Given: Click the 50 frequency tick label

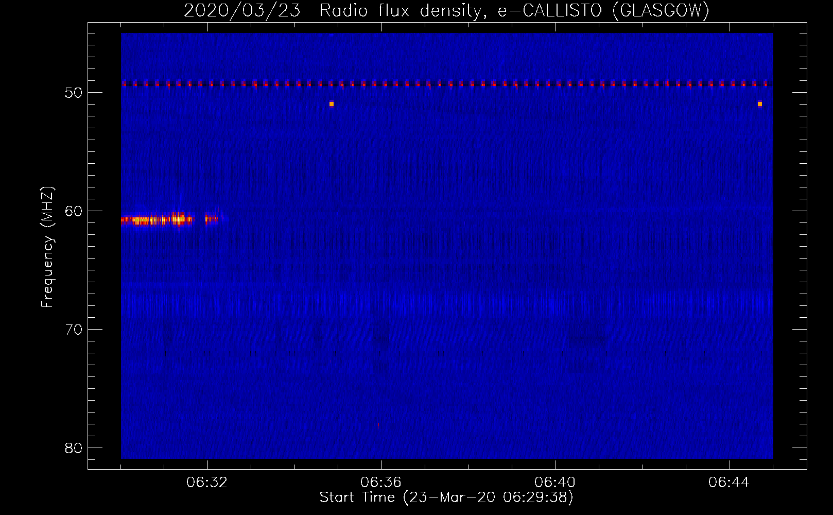Looking at the screenshot, I should (74, 93).
